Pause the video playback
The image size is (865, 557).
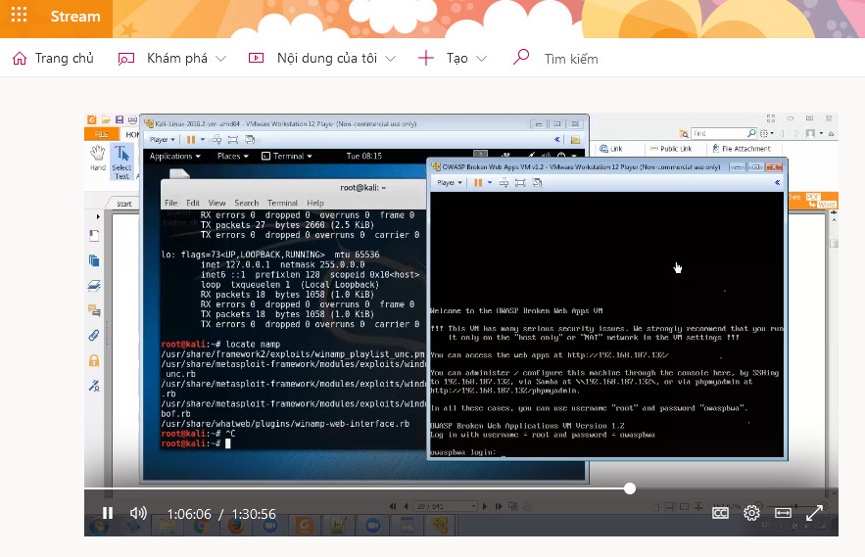(x=108, y=513)
